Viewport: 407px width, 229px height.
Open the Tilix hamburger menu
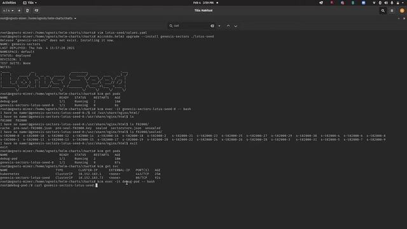click(x=392, y=11)
